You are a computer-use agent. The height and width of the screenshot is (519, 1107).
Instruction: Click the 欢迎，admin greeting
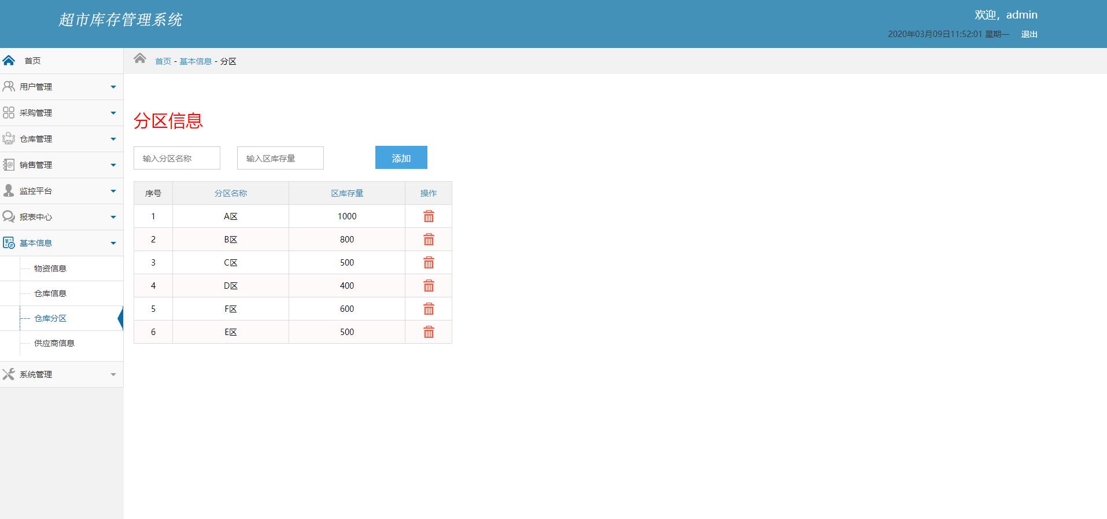pos(1006,15)
